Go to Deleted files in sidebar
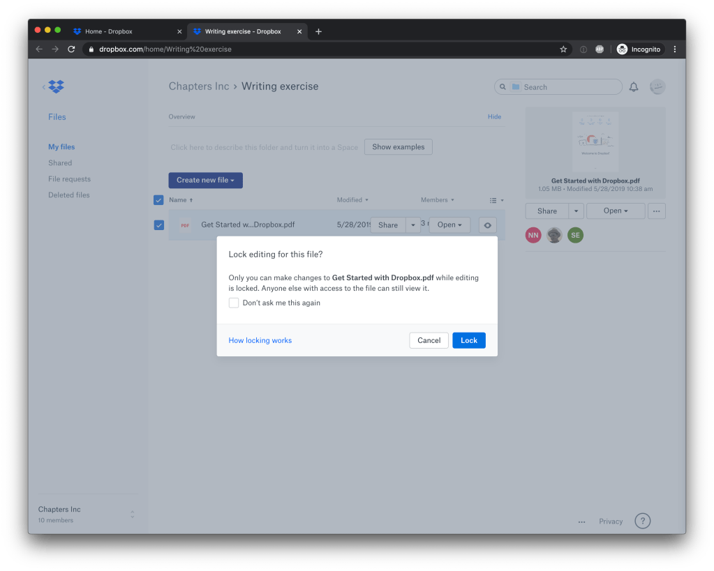Viewport: 714px width, 571px height. point(68,195)
